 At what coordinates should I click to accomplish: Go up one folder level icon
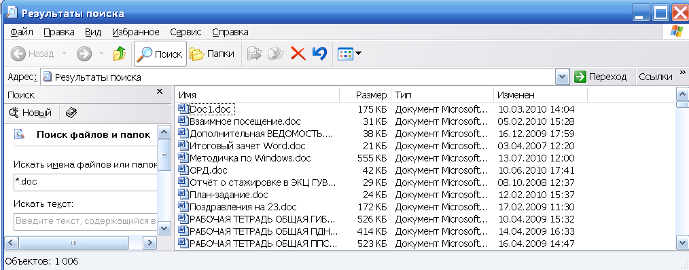pos(120,54)
